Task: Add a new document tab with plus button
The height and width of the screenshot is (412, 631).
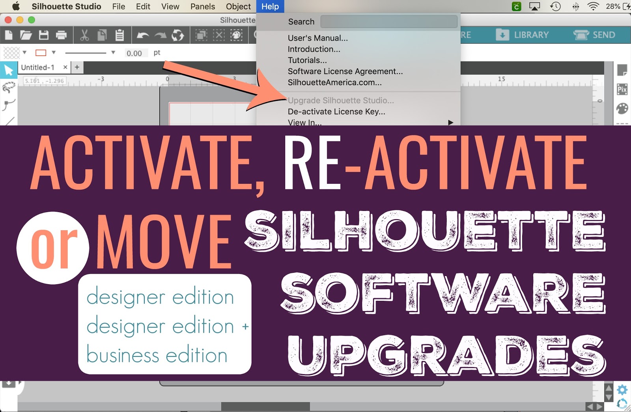Action: click(77, 67)
